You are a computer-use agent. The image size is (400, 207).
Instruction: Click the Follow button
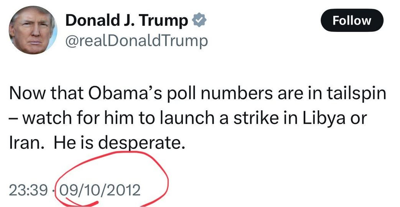pyautogui.click(x=352, y=20)
